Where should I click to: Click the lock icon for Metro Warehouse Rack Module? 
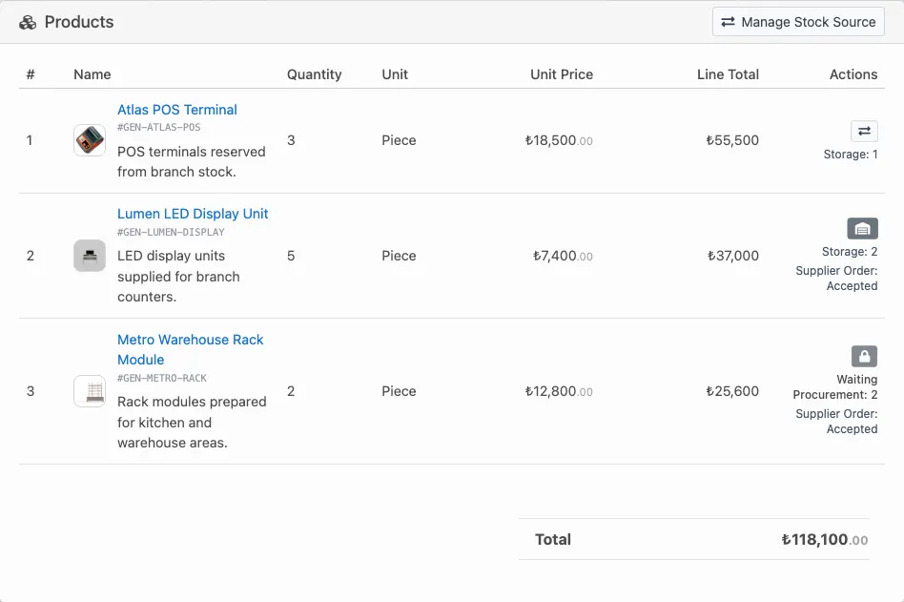point(864,357)
